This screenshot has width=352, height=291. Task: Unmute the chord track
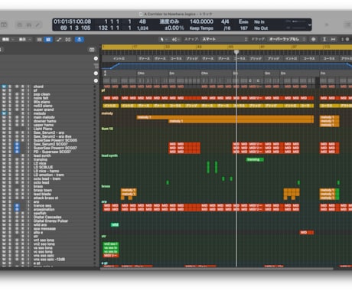tap(4, 87)
